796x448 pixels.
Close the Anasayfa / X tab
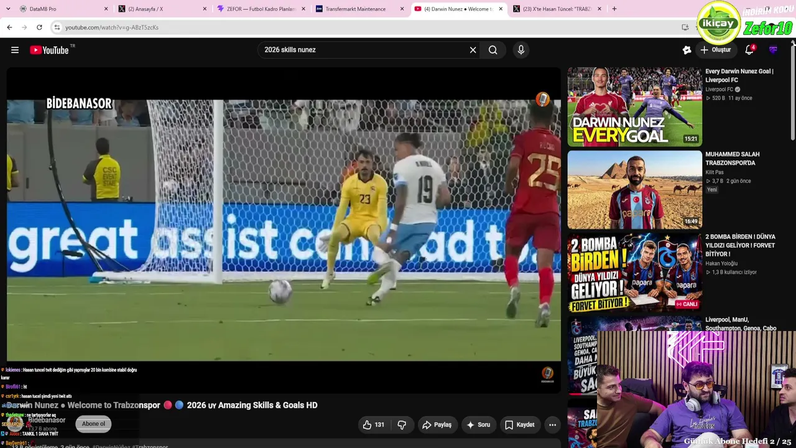click(205, 9)
